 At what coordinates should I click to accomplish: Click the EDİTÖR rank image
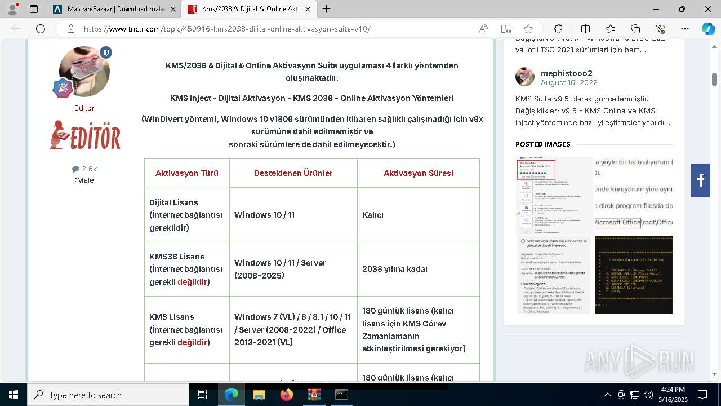pyautogui.click(x=84, y=135)
